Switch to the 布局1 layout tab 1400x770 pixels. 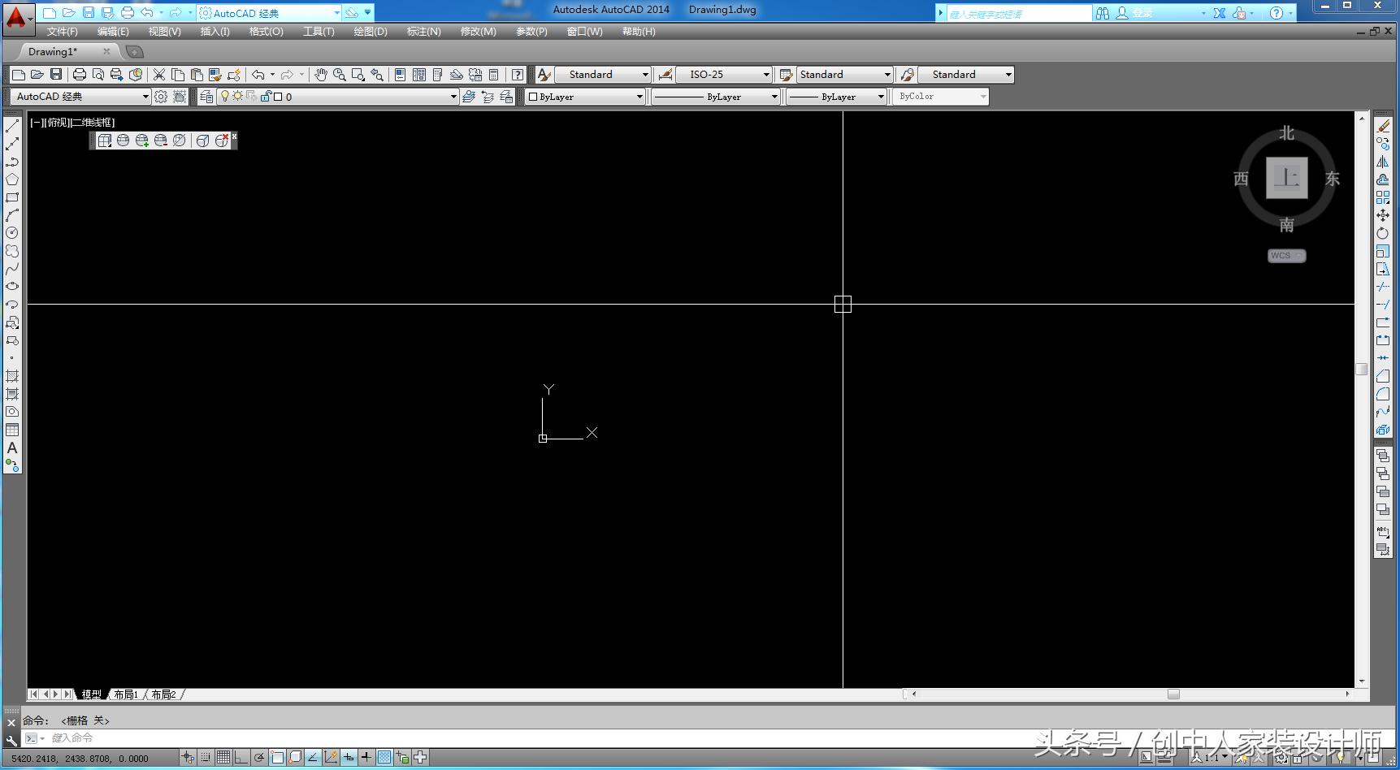tap(126, 694)
